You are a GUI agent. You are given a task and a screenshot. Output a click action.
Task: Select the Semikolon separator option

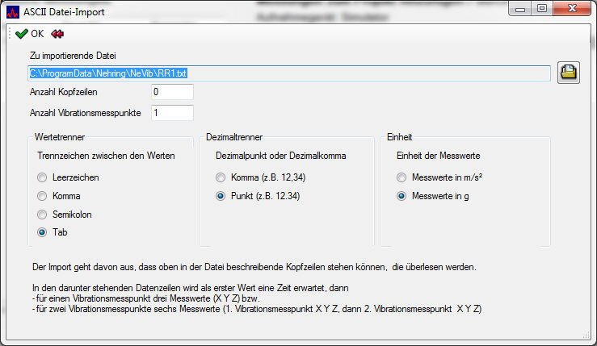click(43, 214)
